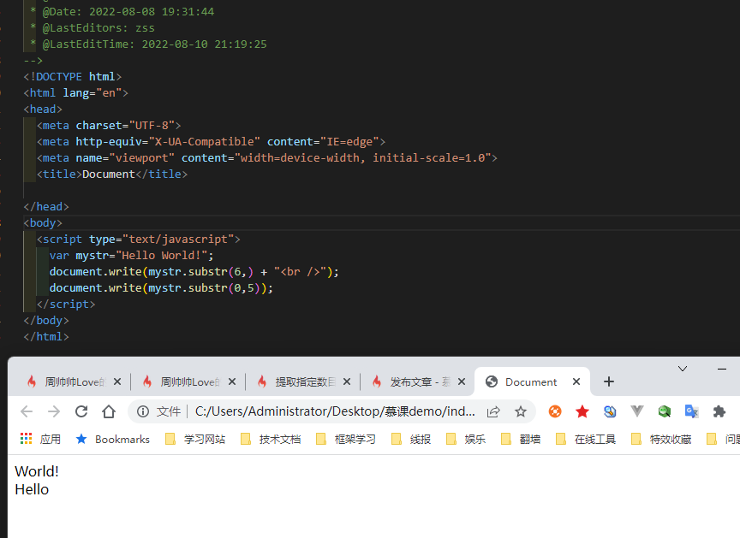
Task: Click the World! text on page
Action: pyautogui.click(x=37, y=471)
